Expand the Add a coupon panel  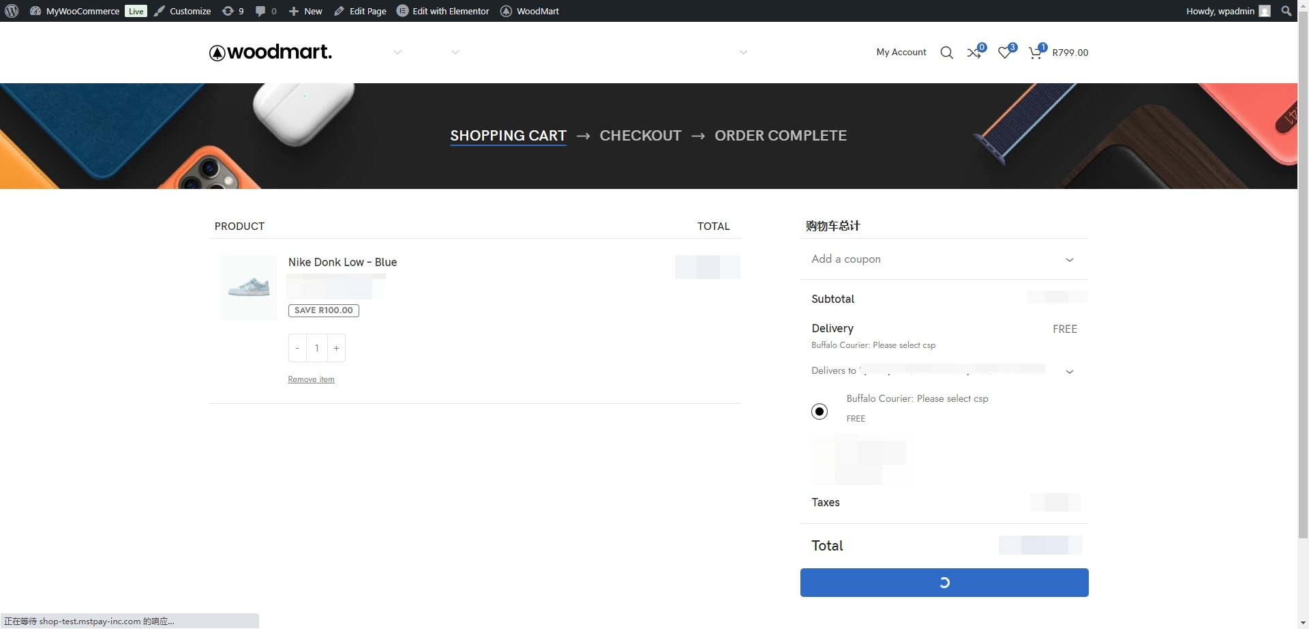944,259
